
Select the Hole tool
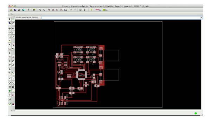[9, 95]
